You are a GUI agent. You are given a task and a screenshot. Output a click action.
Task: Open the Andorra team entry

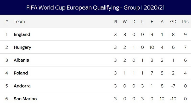(x=22, y=86)
